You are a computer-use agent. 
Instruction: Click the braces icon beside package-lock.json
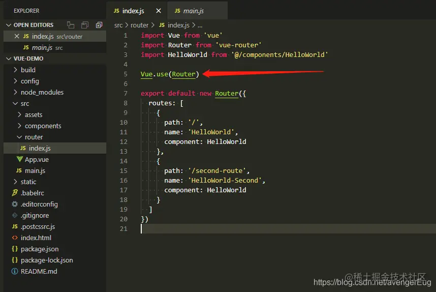click(x=15, y=260)
